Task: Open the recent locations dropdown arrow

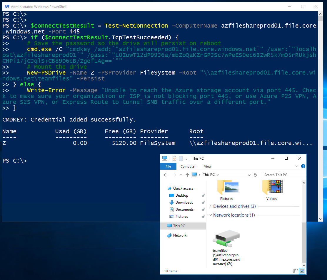Action: pyautogui.click(x=181, y=175)
